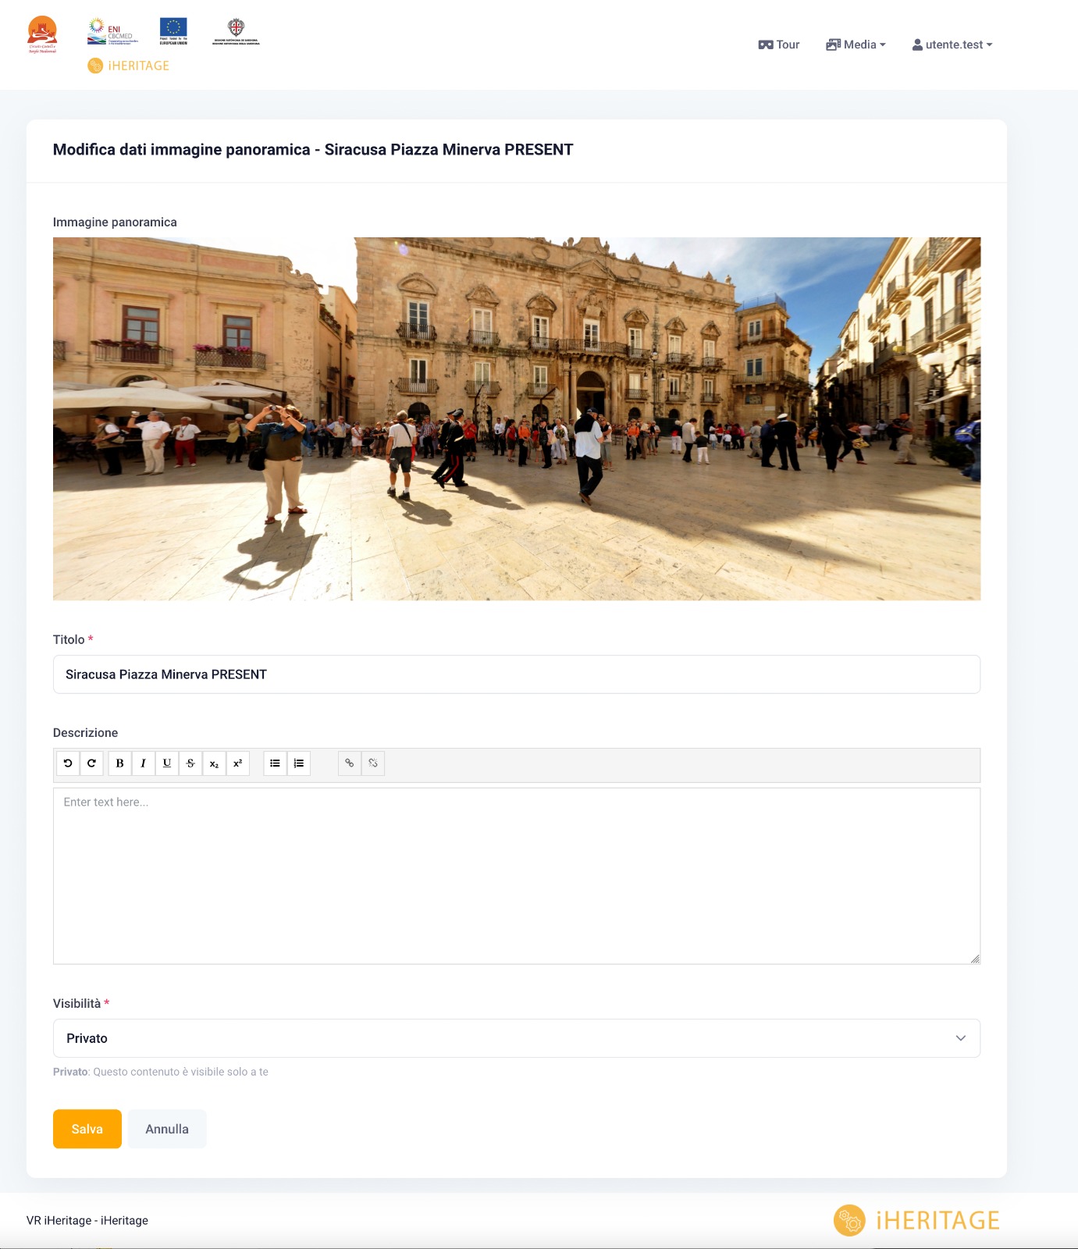Click the ENI CBCMED logo
This screenshot has height=1249, width=1078.
pyautogui.click(x=112, y=31)
